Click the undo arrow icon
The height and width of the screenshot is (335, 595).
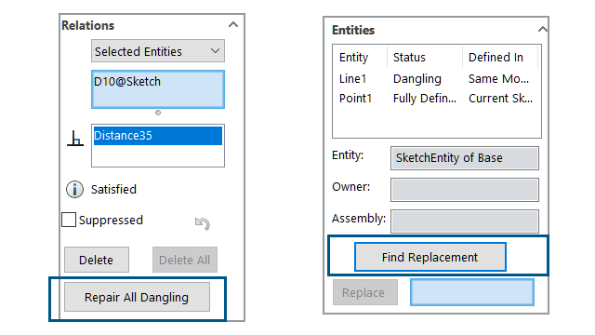pyautogui.click(x=203, y=223)
